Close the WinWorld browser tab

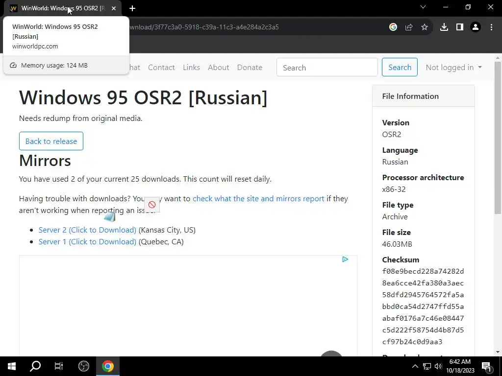[114, 8]
